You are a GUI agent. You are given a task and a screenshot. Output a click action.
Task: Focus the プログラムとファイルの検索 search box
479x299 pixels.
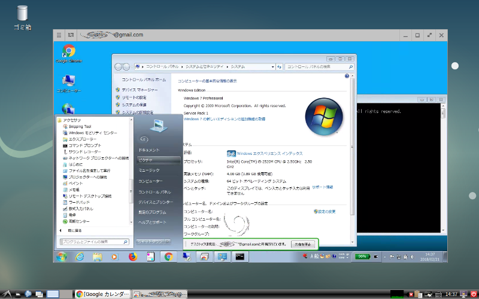[95, 242]
